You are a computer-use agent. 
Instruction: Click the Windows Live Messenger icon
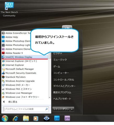(x=3, y=93)
